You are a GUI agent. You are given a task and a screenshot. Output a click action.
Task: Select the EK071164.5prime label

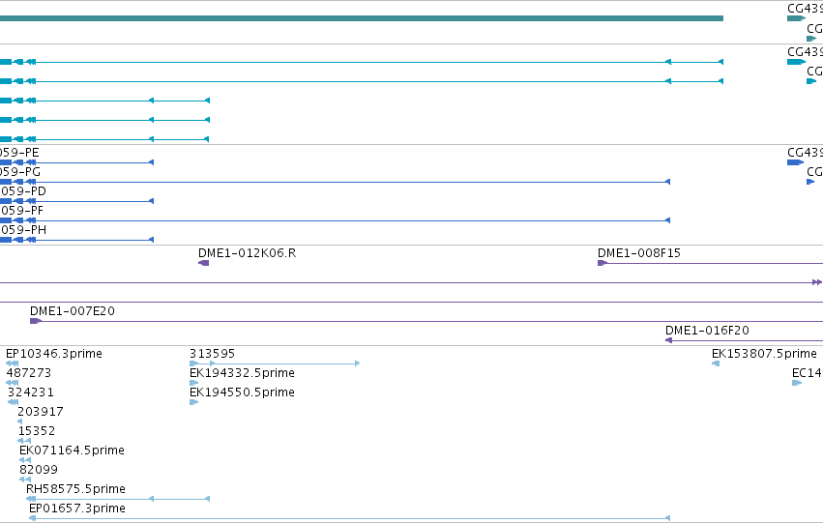coord(72,450)
